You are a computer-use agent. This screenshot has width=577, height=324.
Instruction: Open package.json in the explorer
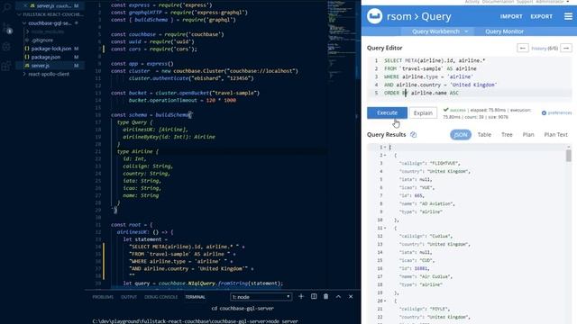click(46, 57)
